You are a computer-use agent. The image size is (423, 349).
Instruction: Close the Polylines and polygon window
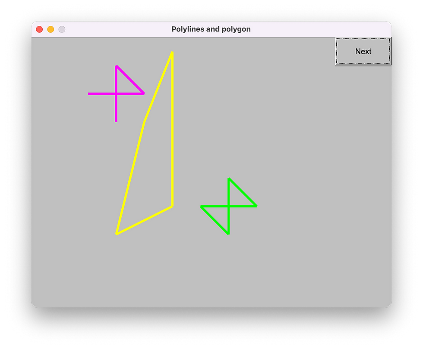39,29
